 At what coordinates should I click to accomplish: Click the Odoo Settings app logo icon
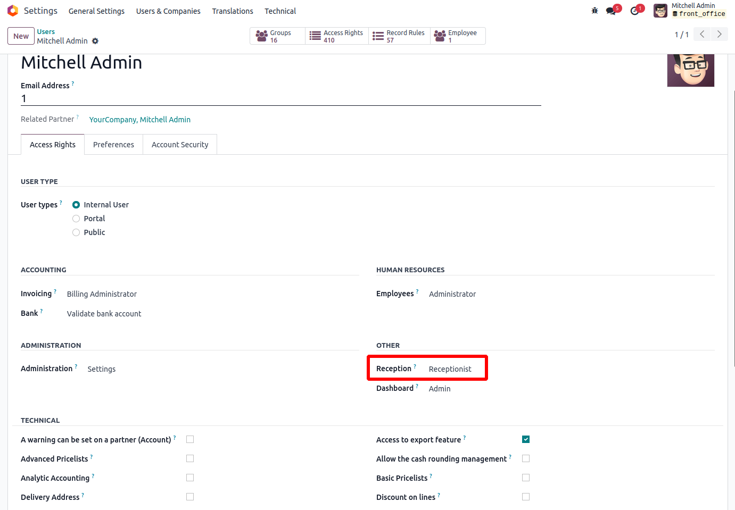tap(13, 11)
